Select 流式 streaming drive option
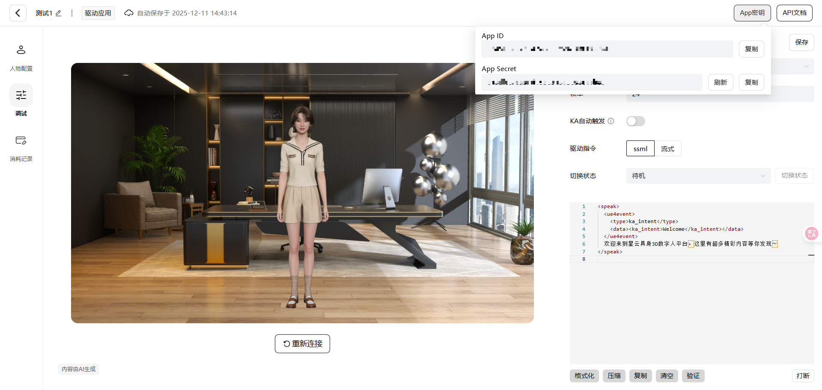This screenshot has width=822, height=390. 668,149
